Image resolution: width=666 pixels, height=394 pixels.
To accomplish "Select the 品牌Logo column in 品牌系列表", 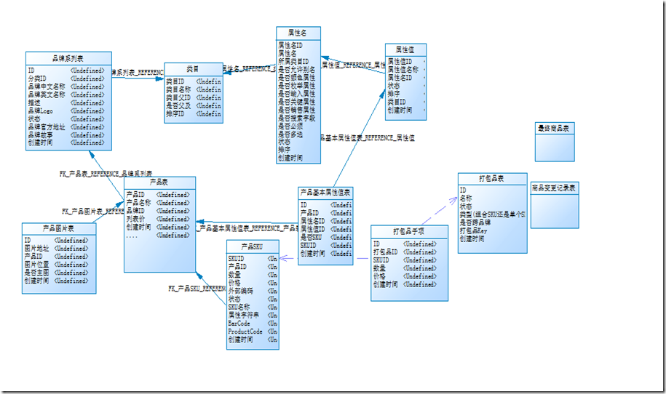I will [41, 111].
